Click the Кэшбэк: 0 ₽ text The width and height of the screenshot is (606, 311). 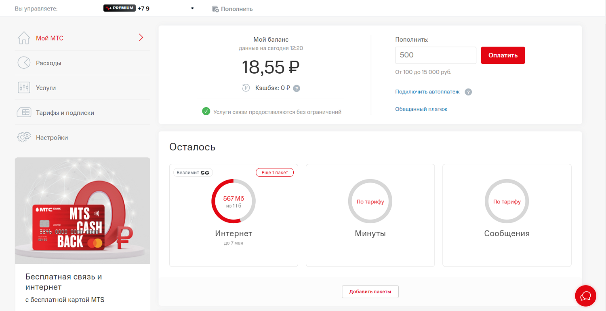click(273, 88)
